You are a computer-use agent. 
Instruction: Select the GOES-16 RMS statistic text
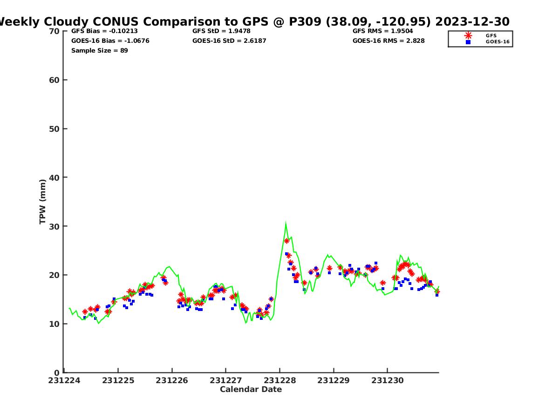(389, 41)
